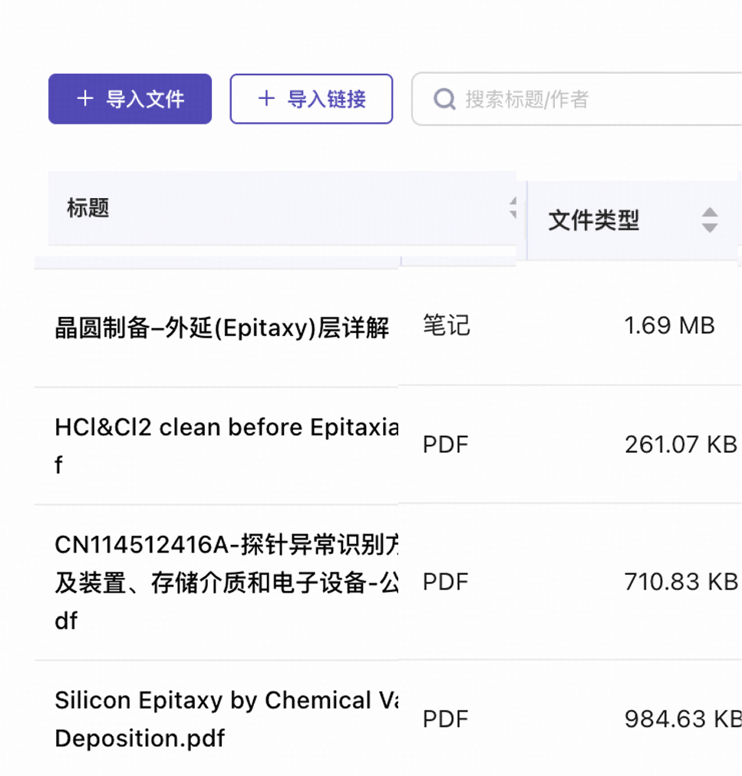Click the 导入链接 import link button

click(311, 99)
